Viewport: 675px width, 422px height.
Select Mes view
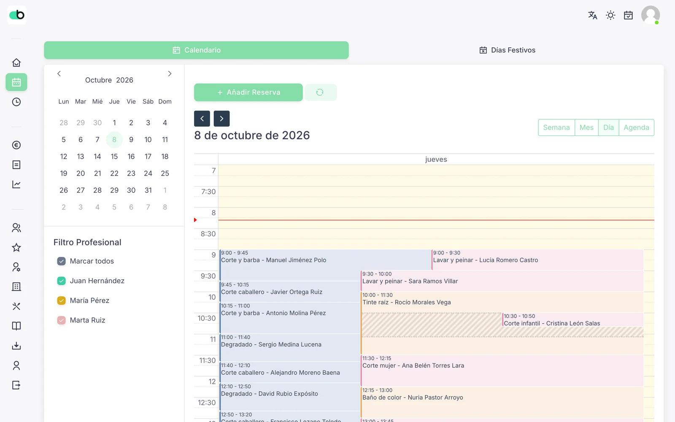586,127
